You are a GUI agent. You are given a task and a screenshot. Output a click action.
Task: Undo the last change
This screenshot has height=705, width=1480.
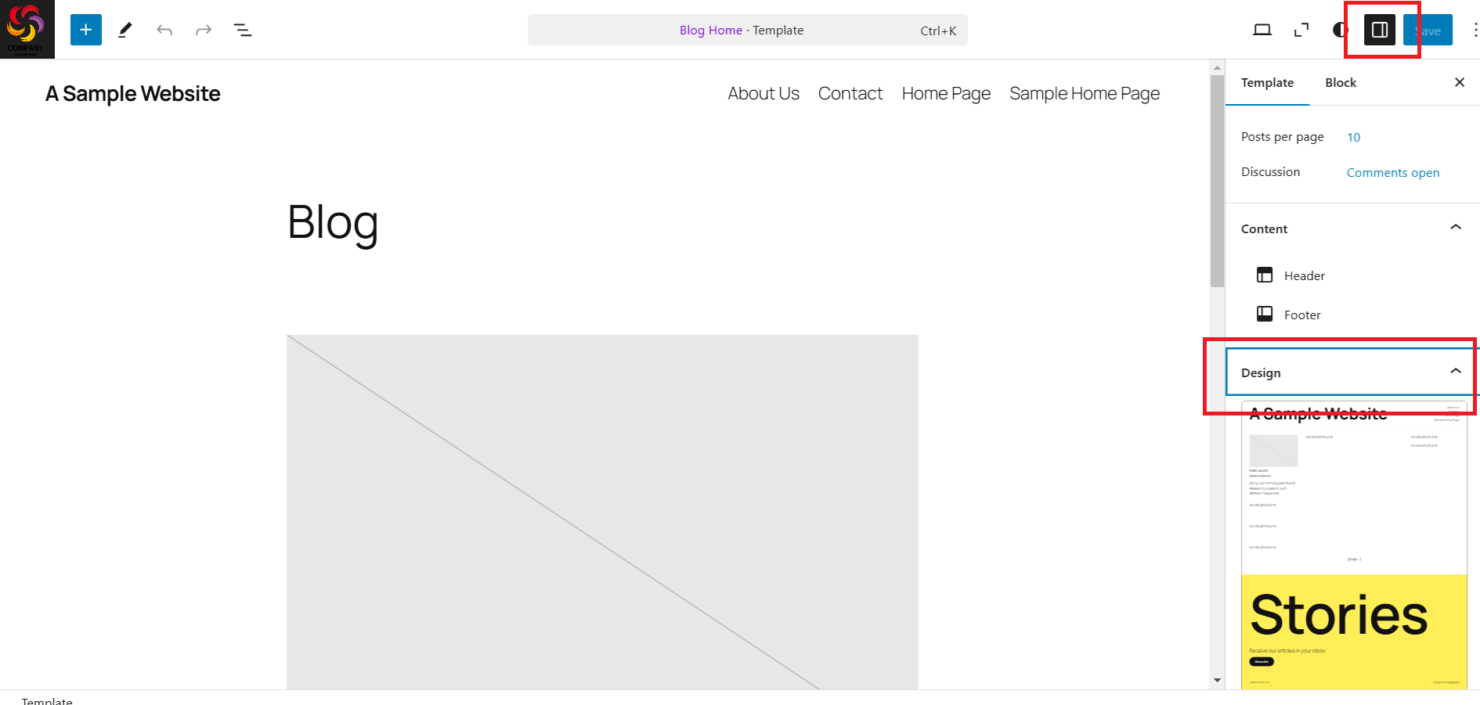(x=164, y=30)
